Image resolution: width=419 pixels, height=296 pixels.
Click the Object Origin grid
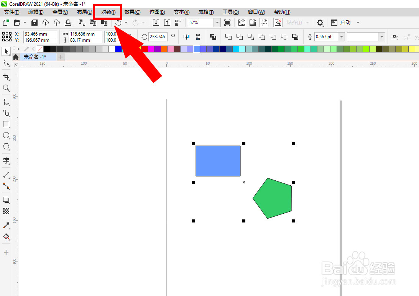7,36
